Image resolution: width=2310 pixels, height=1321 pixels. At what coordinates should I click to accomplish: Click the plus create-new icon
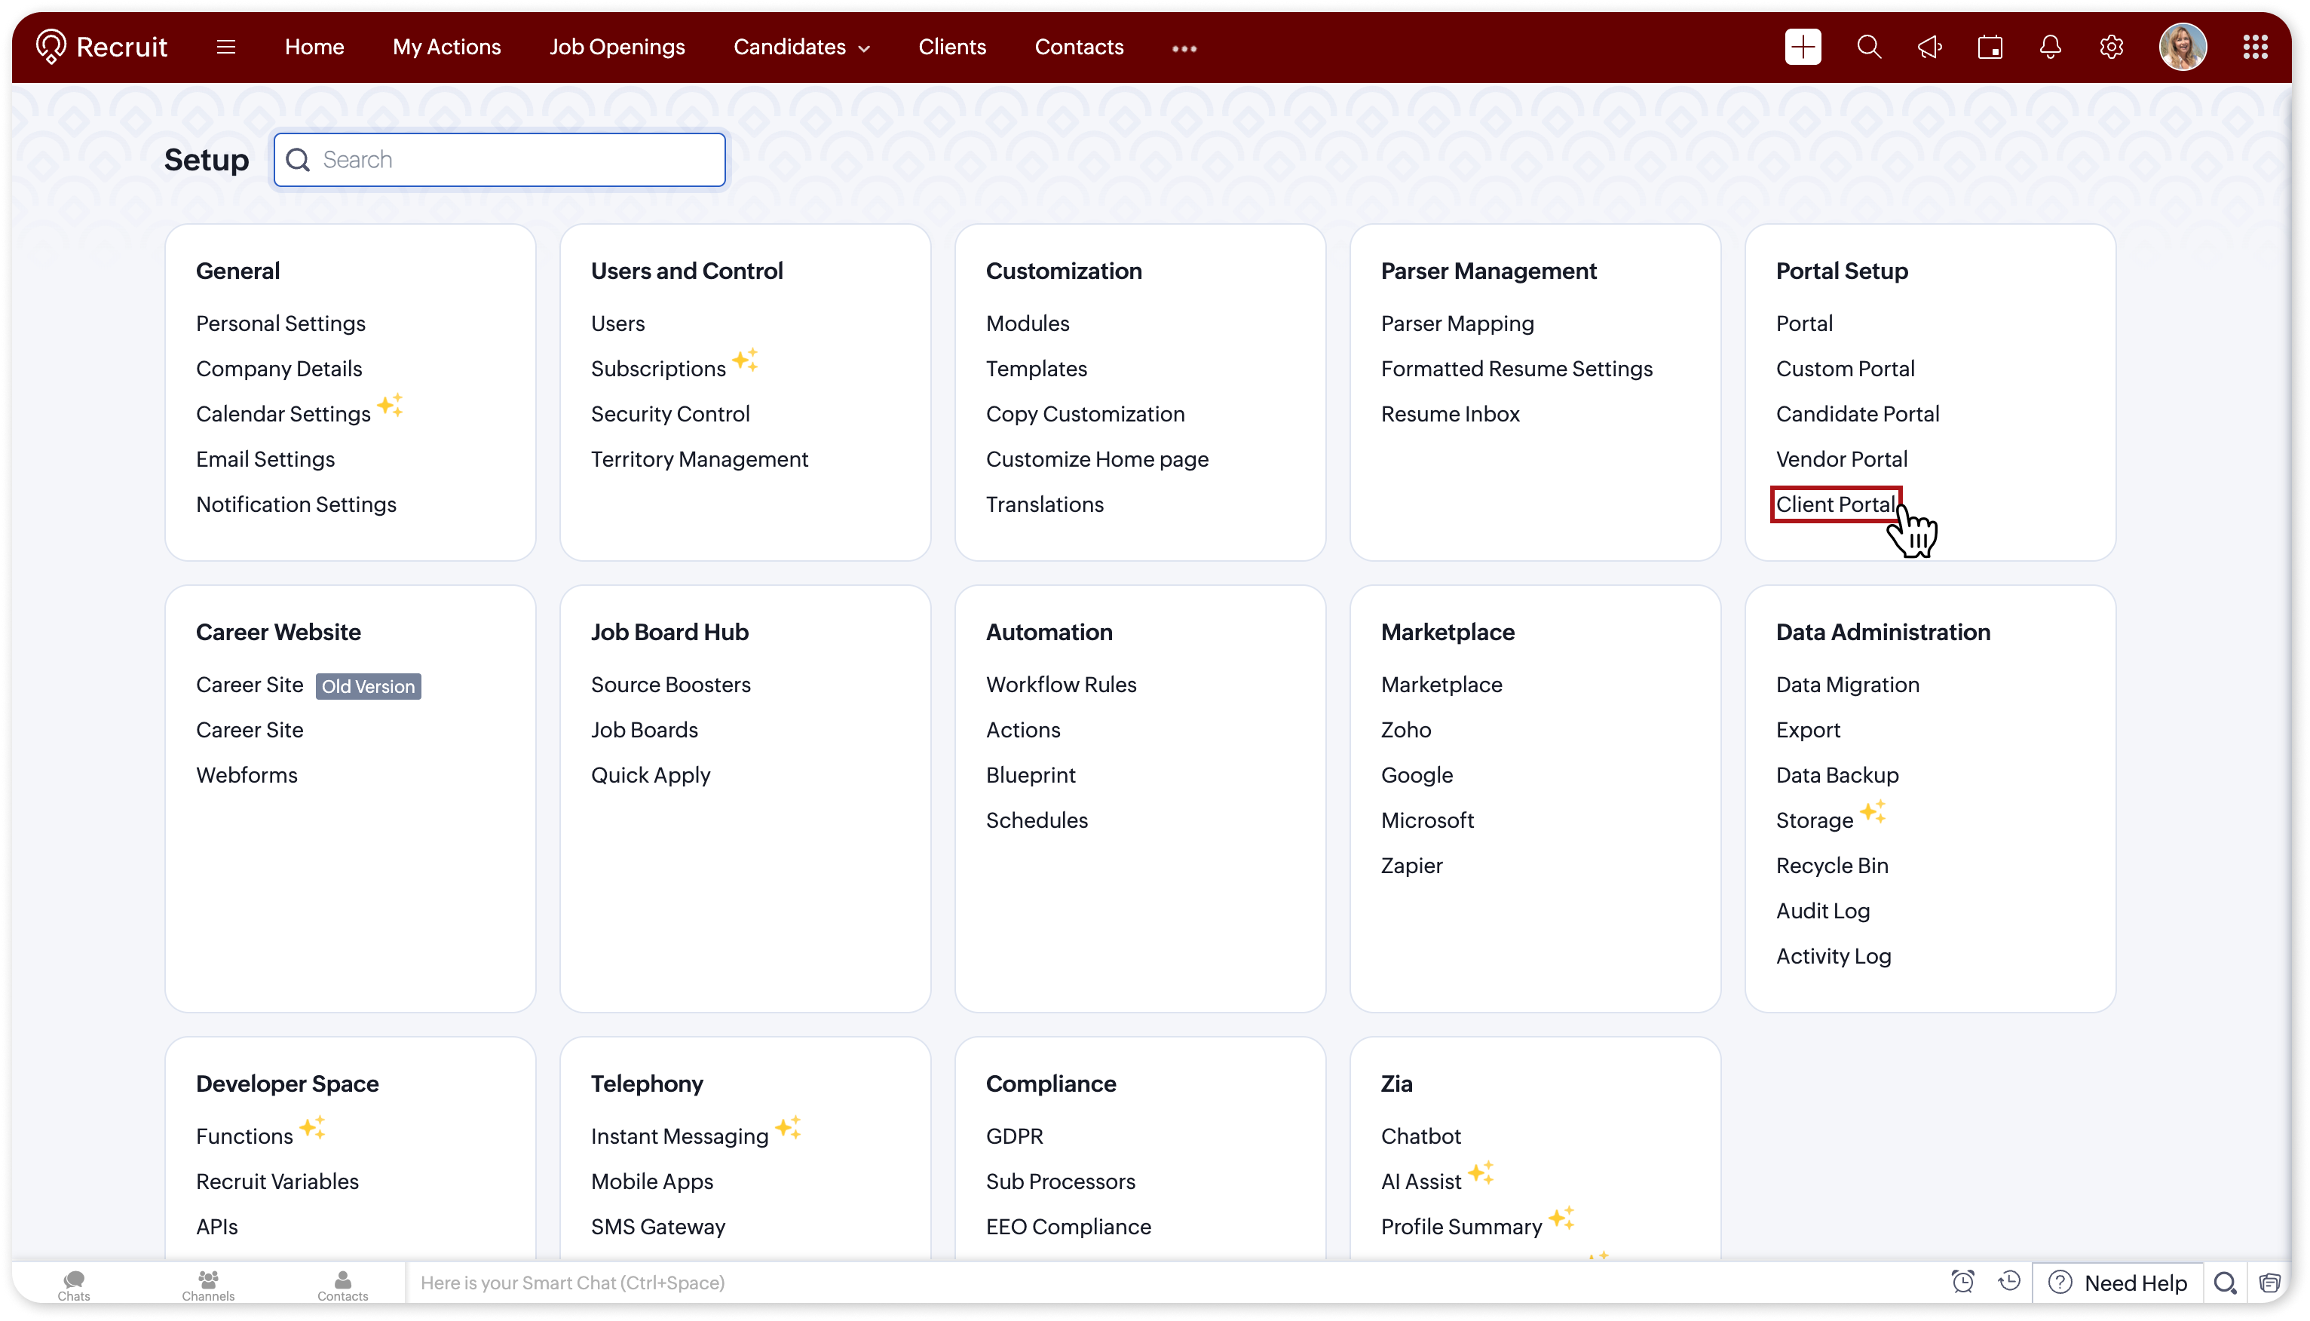[x=1802, y=48]
